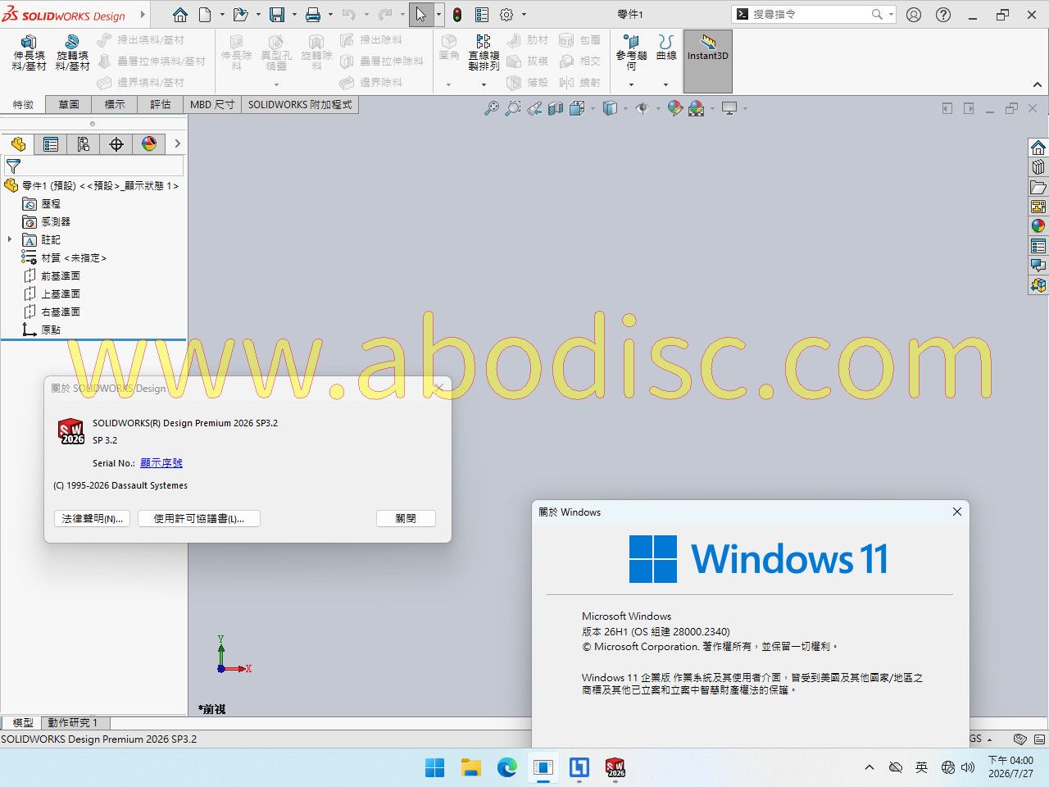The width and height of the screenshot is (1049, 787).
Task: Click the 關閉 close button in About dialog
Action: tap(406, 519)
